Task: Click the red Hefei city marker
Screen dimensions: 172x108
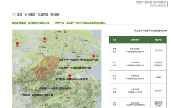Action: point(17,43)
